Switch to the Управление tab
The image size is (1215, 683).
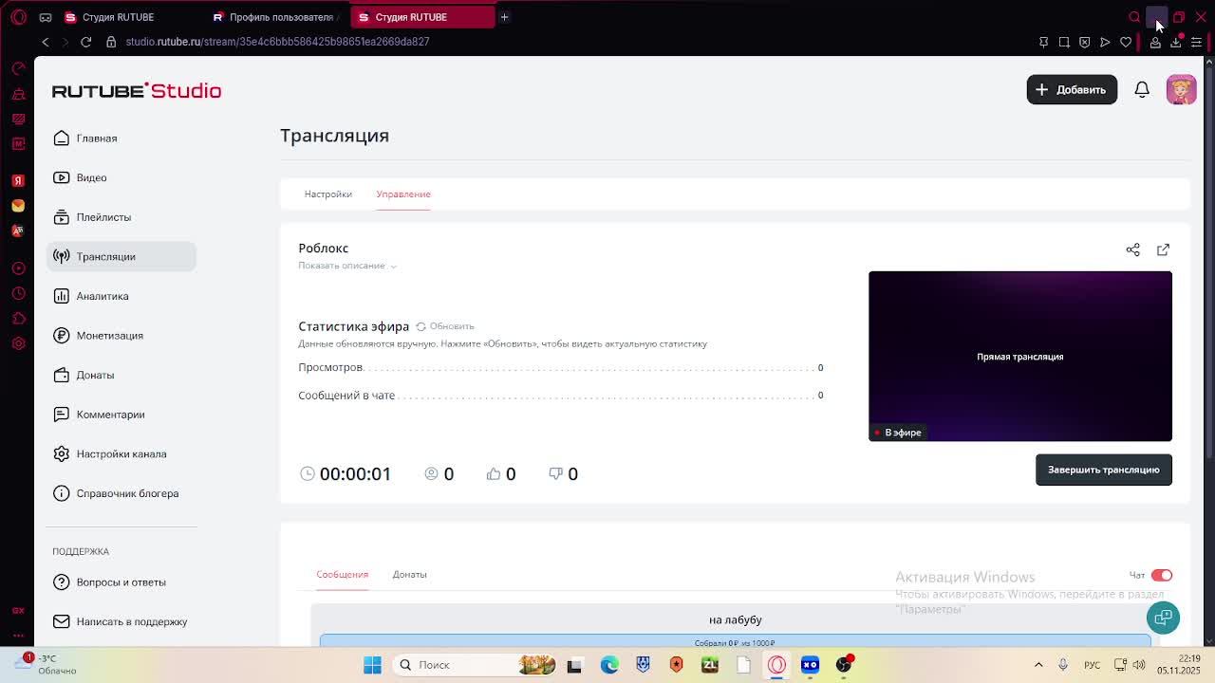tap(403, 194)
